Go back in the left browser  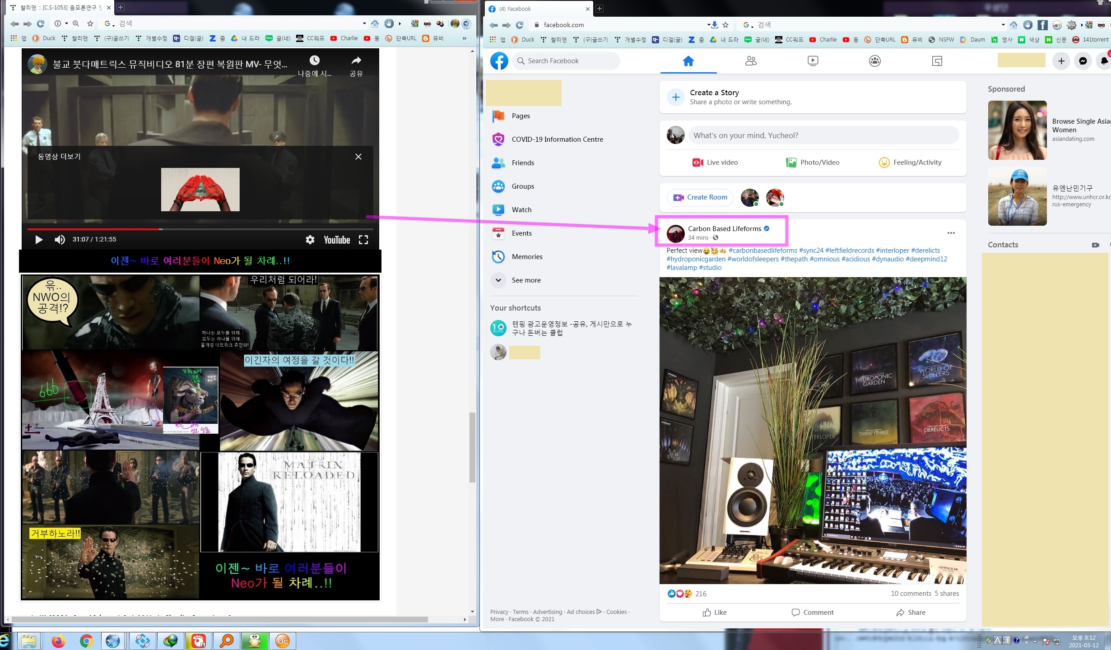(14, 23)
